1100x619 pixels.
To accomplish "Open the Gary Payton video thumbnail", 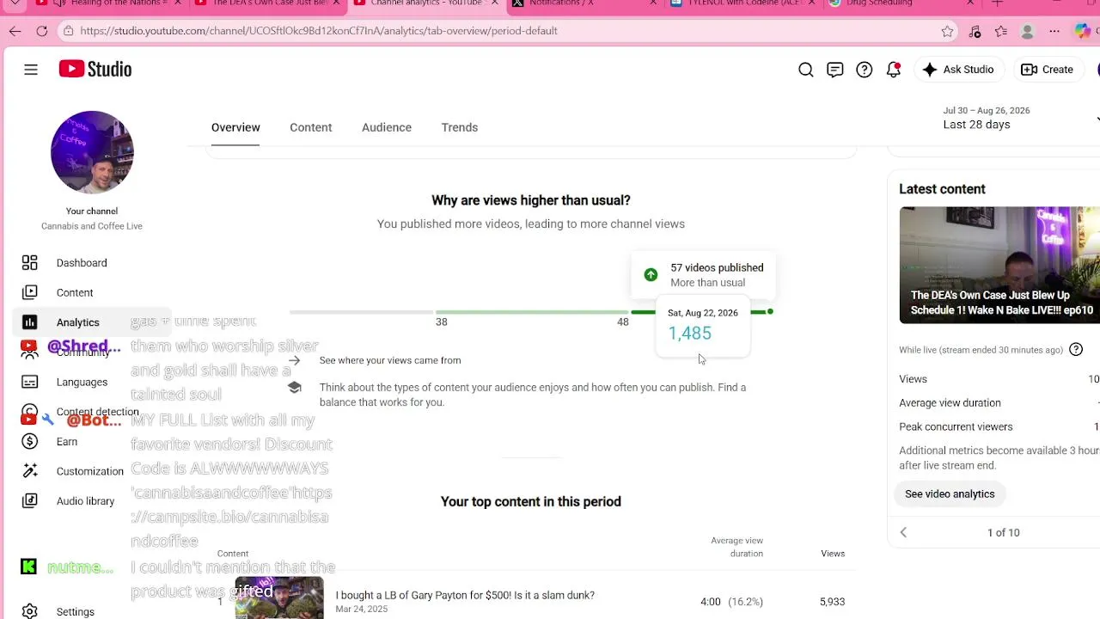I will pos(279,598).
